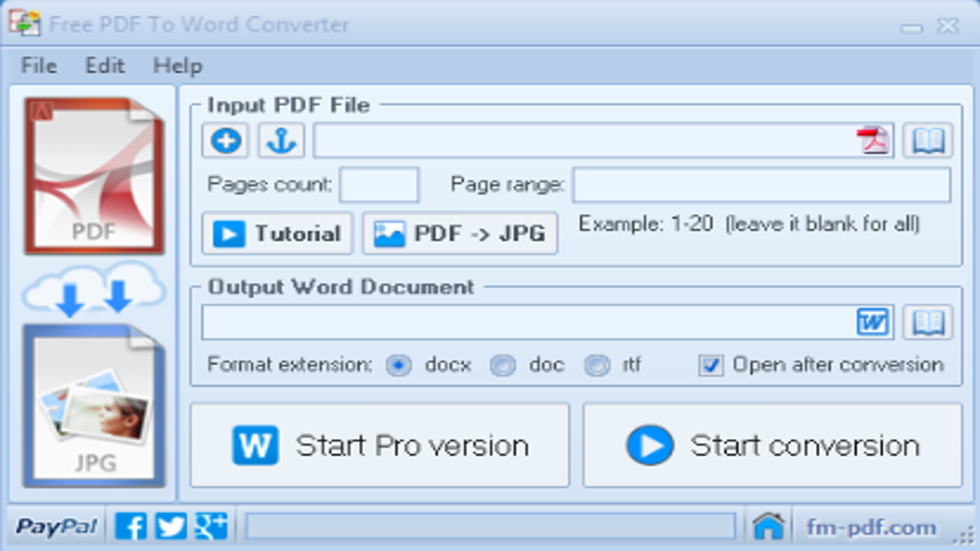
Task: Click Start Pro version button
Action: click(380, 445)
